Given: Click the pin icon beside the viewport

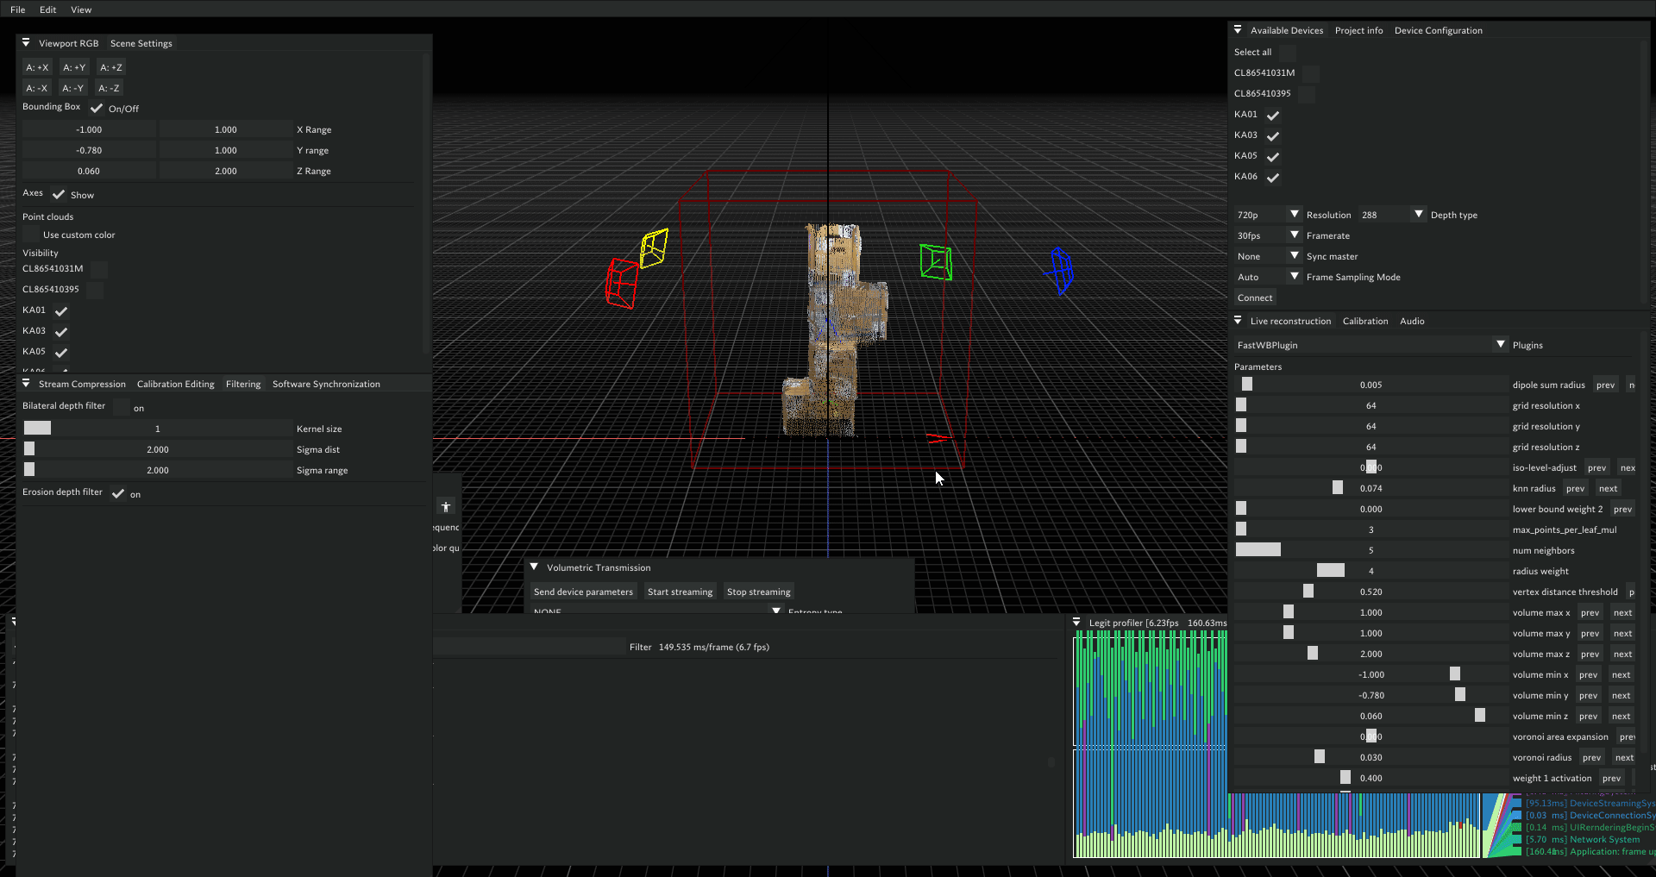Looking at the screenshot, I should click(446, 507).
